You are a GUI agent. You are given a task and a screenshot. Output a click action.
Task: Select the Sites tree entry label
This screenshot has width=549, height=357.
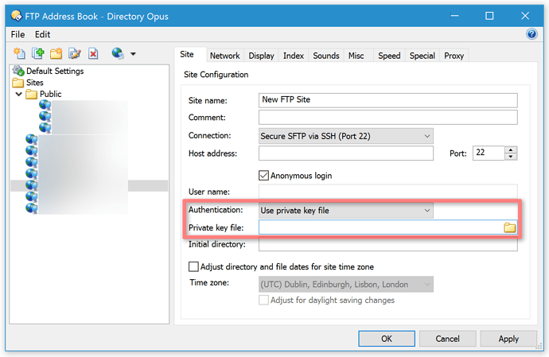click(x=35, y=83)
